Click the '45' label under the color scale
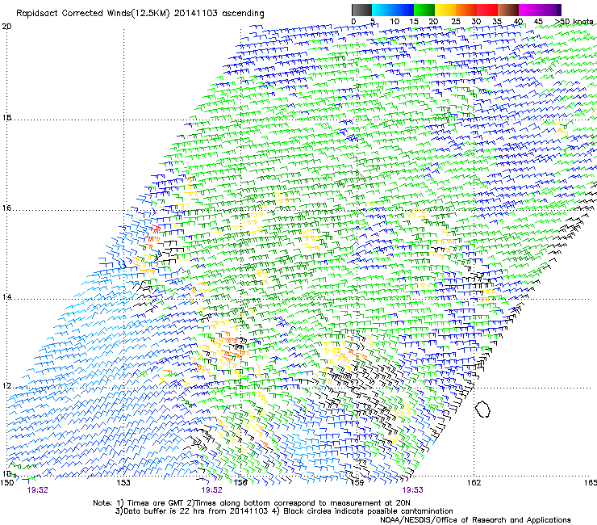The height and width of the screenshot is (525, 597). point(538,22)
